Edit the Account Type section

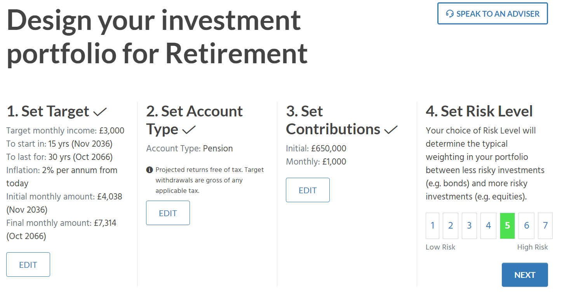[x=168, y=213]
